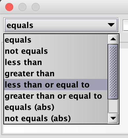Screen dimensions: 128x138
Task: Pick the "less than" comparison option
Action: coord(56,62)
